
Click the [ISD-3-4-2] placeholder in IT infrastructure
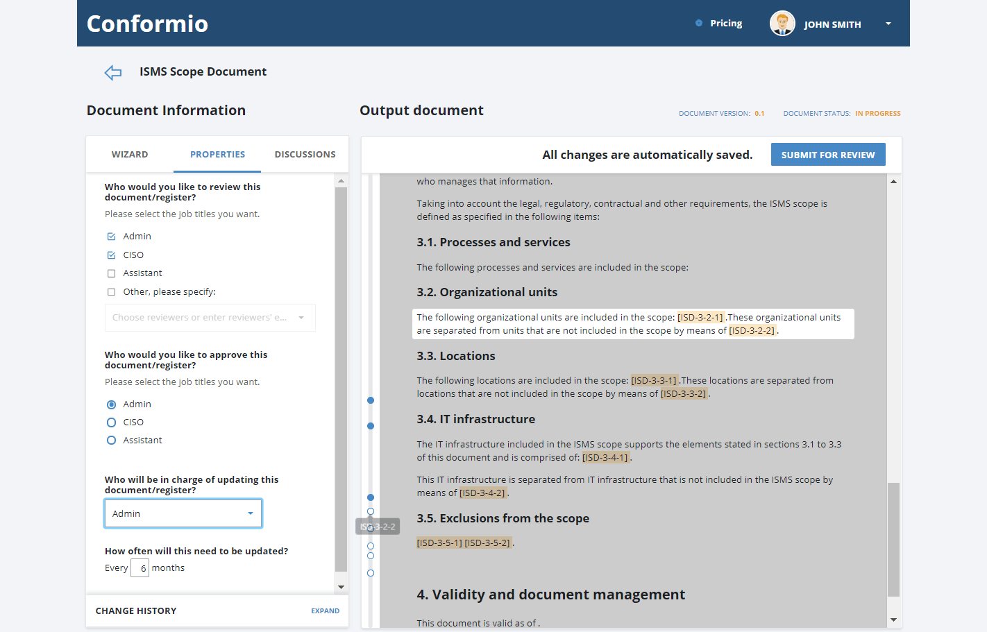483,493
